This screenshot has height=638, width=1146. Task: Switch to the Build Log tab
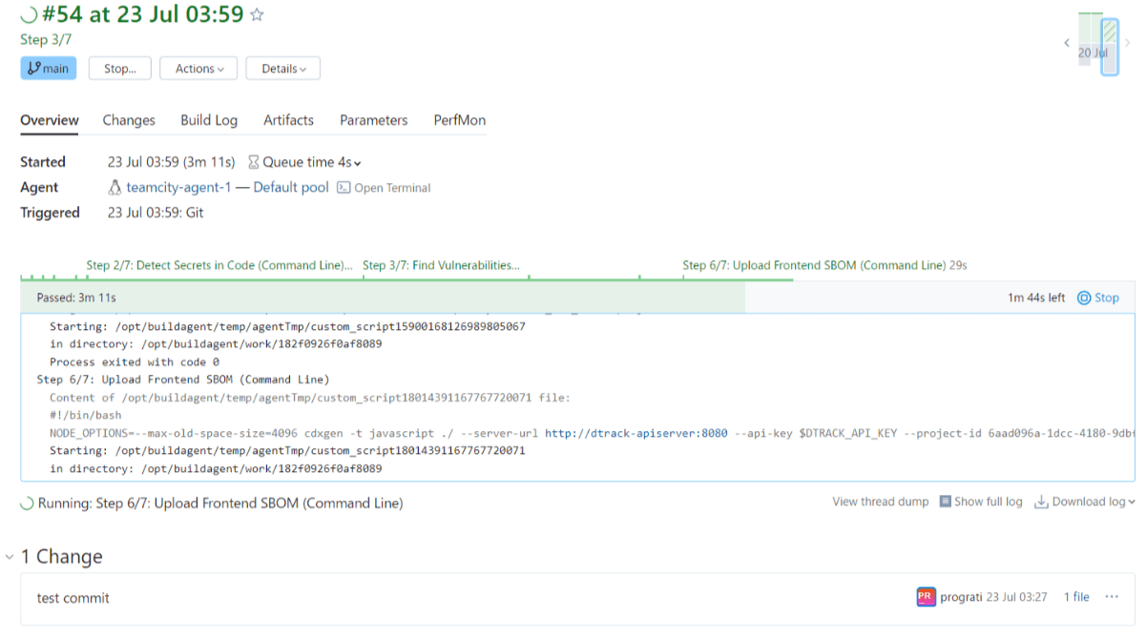209,120
